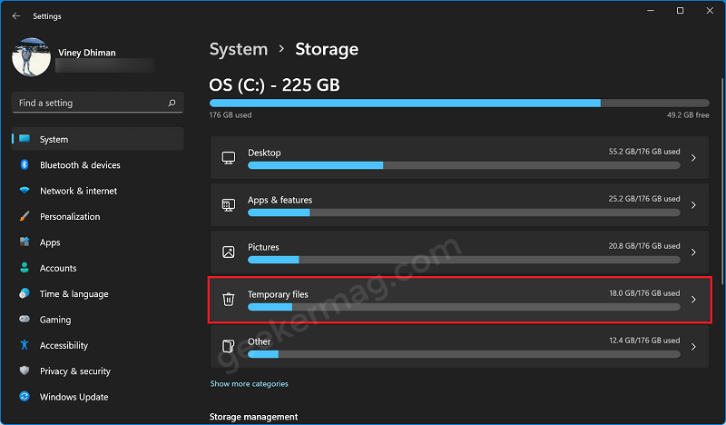
Task: Click the Pictures category image icon
Action: (x=229, y=252)
